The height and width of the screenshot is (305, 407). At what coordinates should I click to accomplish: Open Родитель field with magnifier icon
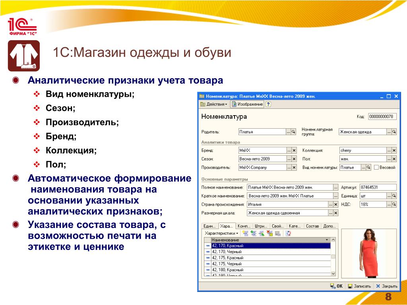coord(293,132)
